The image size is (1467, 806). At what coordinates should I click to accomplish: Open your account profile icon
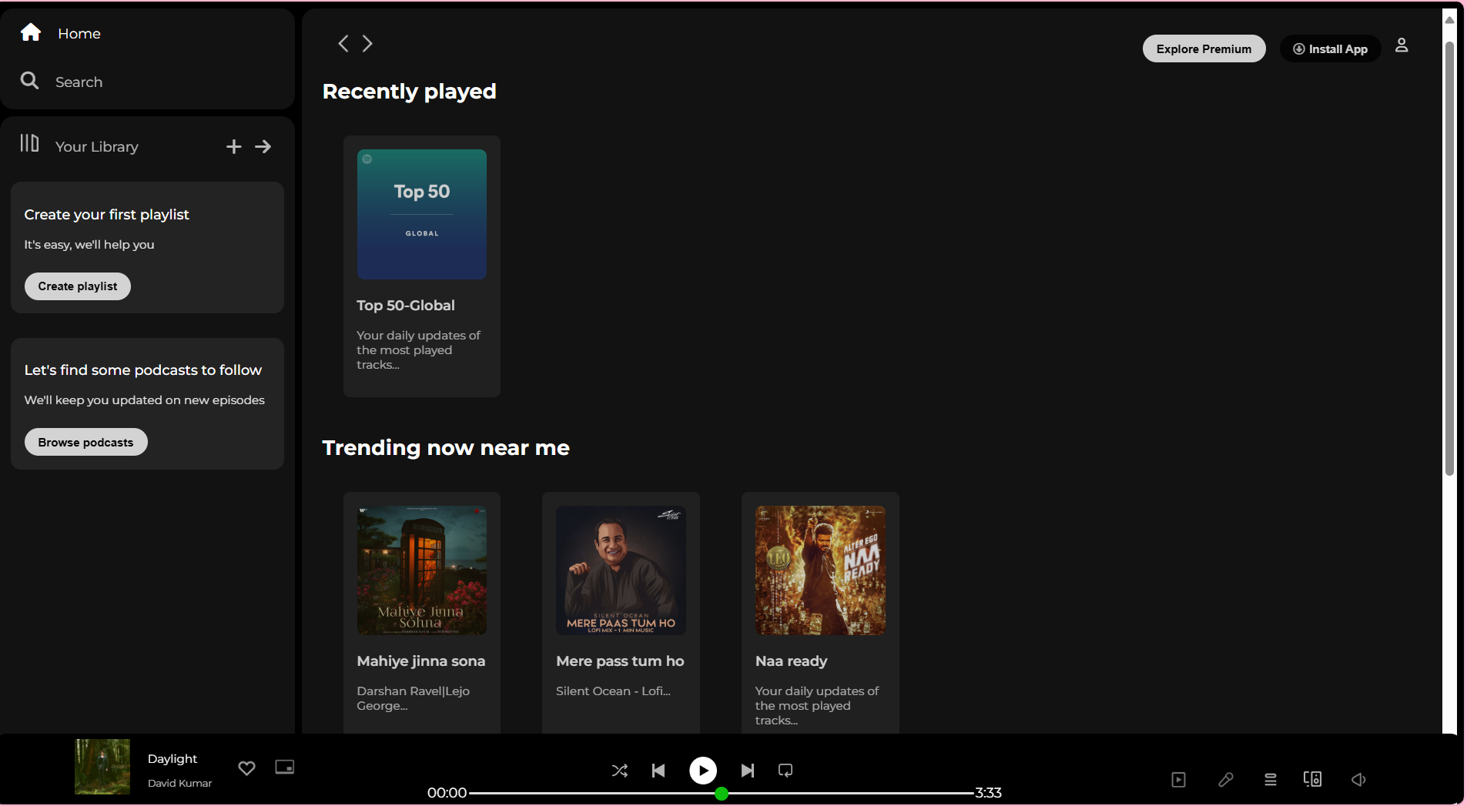1402,45
